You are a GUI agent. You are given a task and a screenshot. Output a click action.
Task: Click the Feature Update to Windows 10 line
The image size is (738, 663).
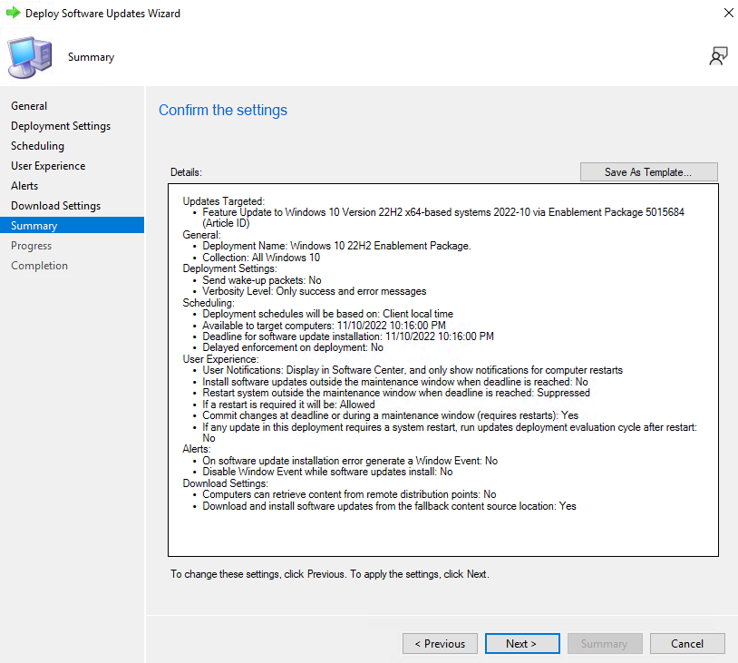[443, 218]
